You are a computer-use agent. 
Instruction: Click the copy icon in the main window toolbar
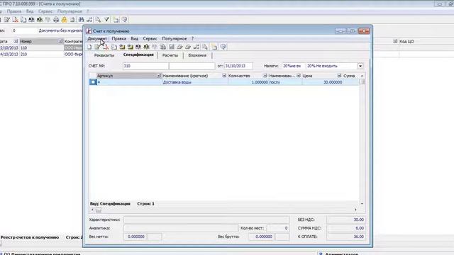click(x=23, y=20)
